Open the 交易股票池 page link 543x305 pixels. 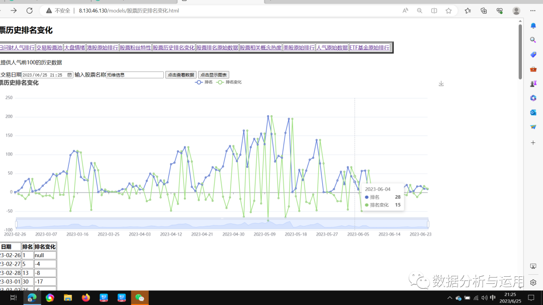[x=49, y=47]
